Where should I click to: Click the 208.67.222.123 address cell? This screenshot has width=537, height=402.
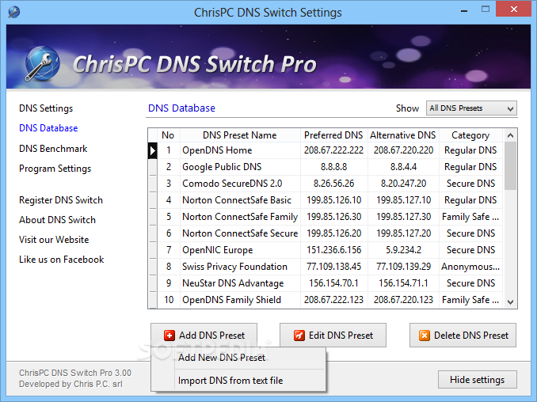(334, 300)
